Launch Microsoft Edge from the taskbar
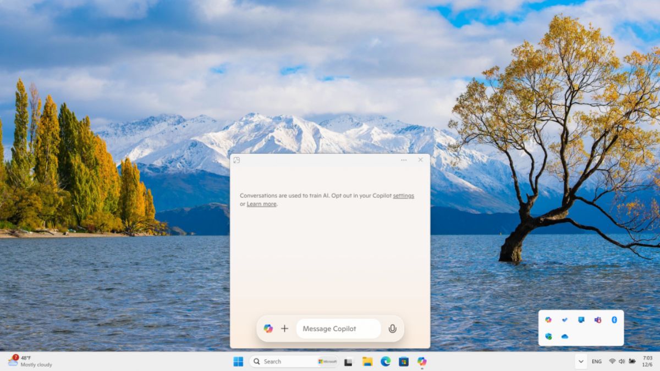 coord(385,362)
